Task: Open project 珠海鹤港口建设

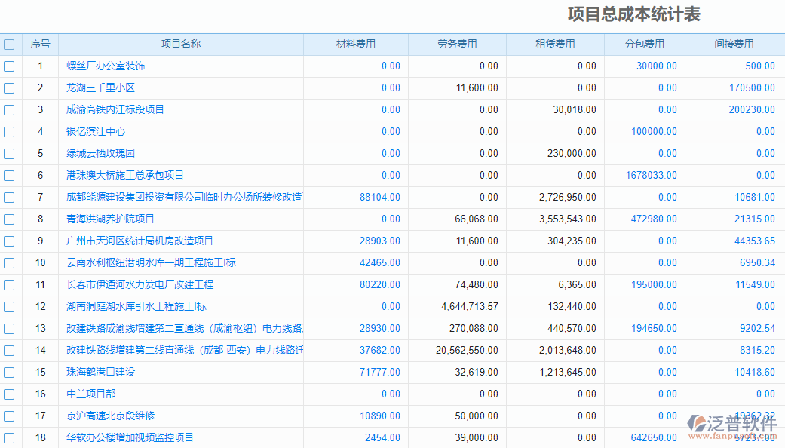Action: [100, 373]
